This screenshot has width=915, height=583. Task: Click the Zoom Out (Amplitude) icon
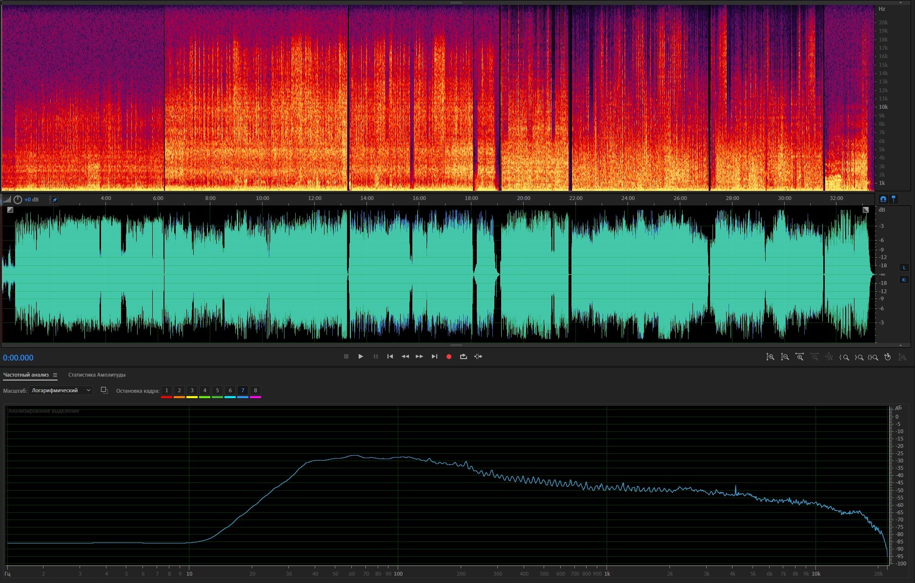pos(785,357)
